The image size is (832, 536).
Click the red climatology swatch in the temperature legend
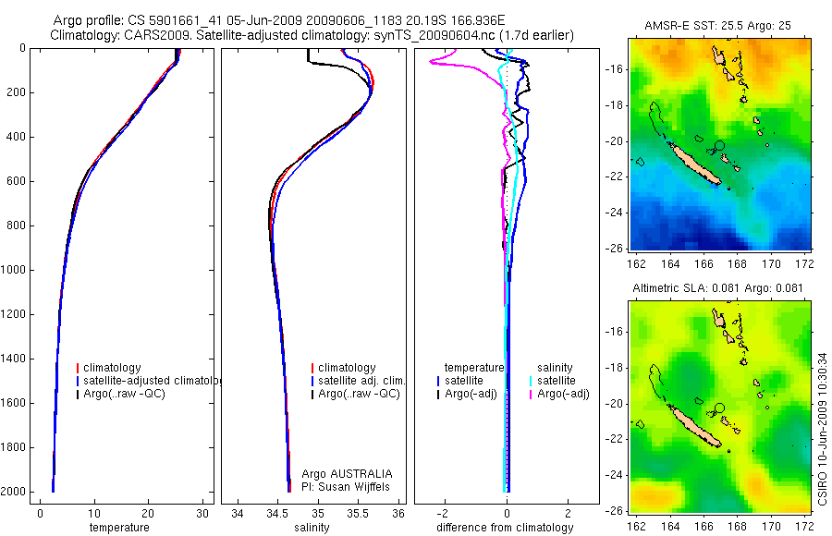tap(78, 368)
